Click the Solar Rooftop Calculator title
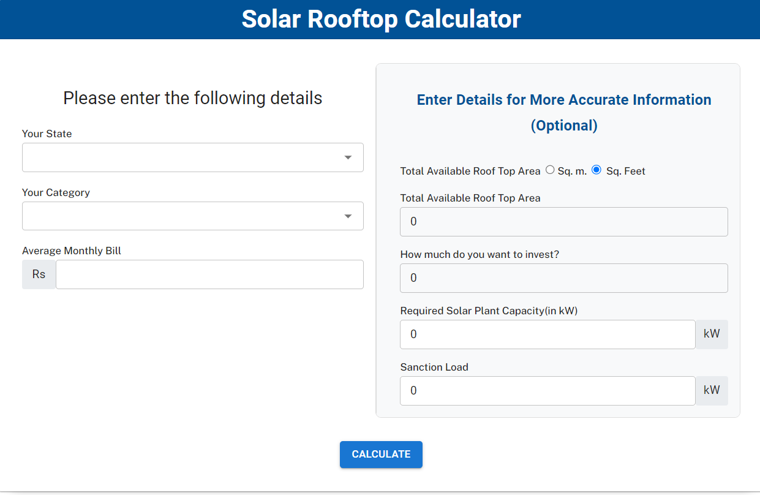Image resolution: width=760 pixels, height=495 pixels. click(x=381, y=19)
